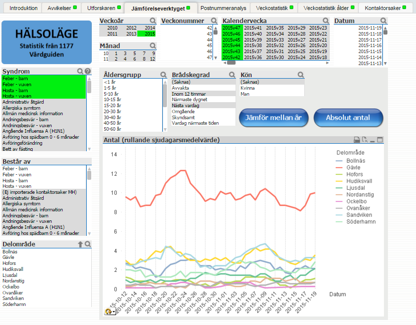Select Sandviken in the Delområde list
Image resolution: width=416 pixels, height=325 pixels.
(x=47, y=298)
